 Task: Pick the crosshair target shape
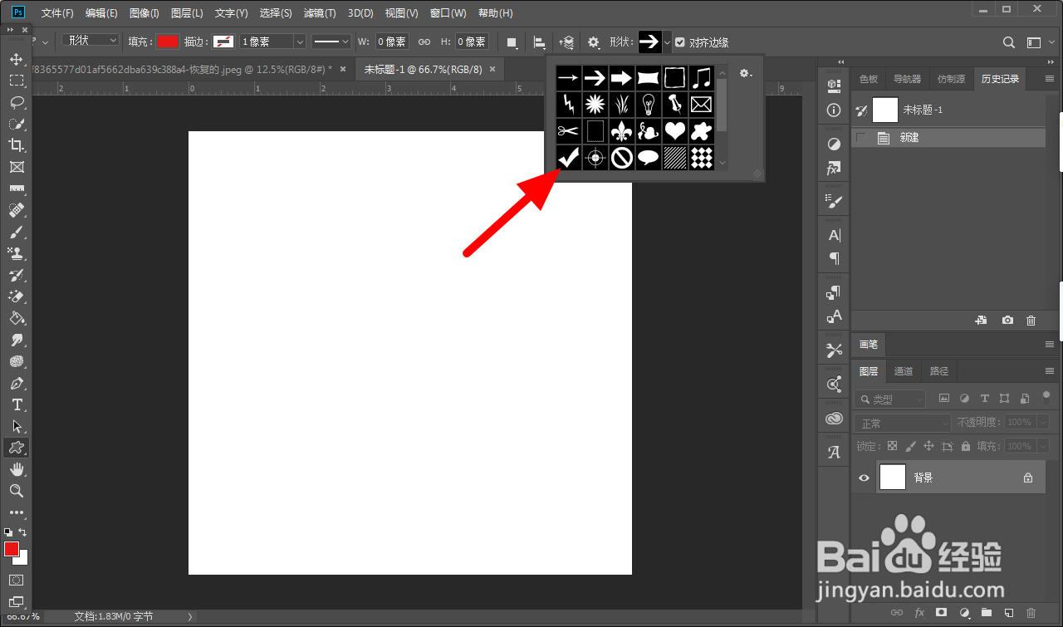click(595, 157)
